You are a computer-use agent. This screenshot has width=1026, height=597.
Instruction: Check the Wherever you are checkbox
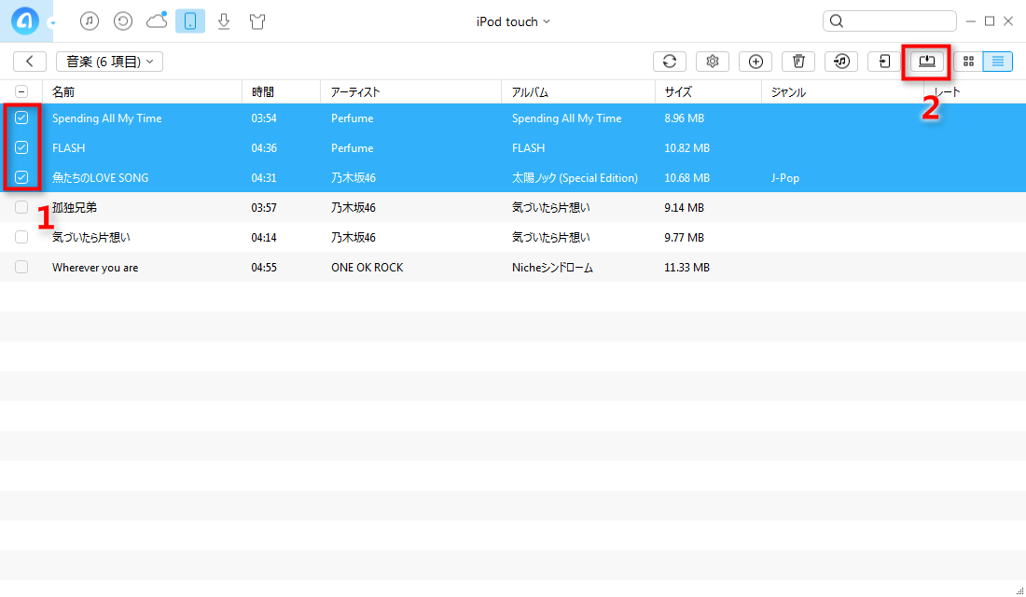tap(21, 267)
